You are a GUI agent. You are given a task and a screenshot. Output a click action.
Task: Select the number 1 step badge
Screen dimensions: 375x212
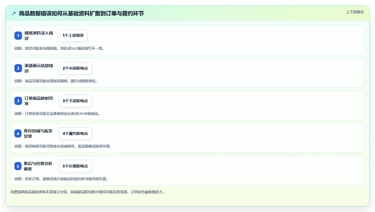tap(18, 36)
